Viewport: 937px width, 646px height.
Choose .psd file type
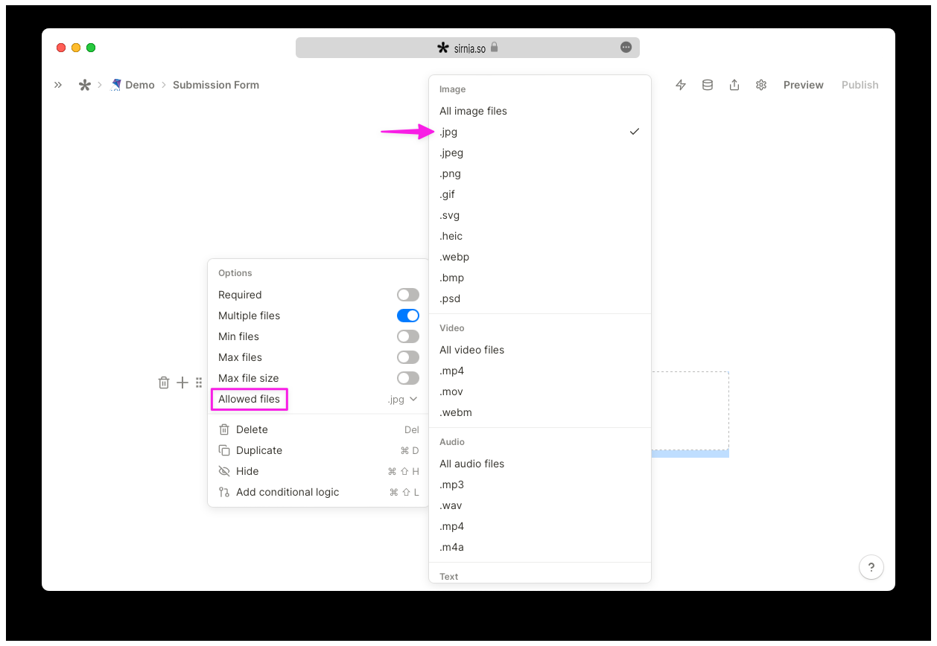[x=540, y=298]
